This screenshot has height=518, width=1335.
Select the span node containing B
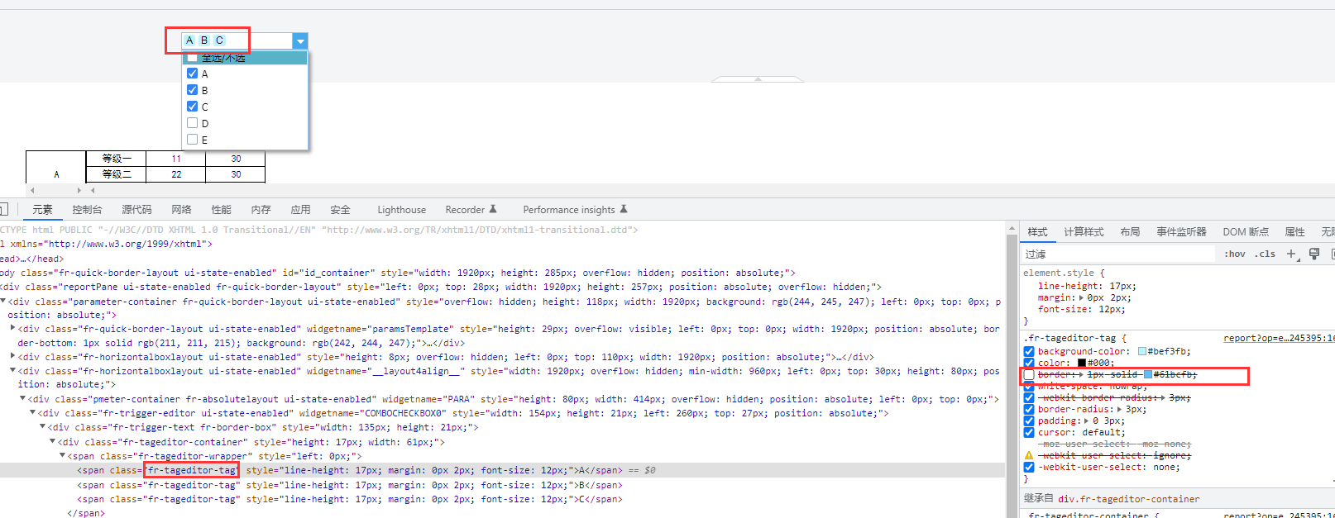click(350, 485)
